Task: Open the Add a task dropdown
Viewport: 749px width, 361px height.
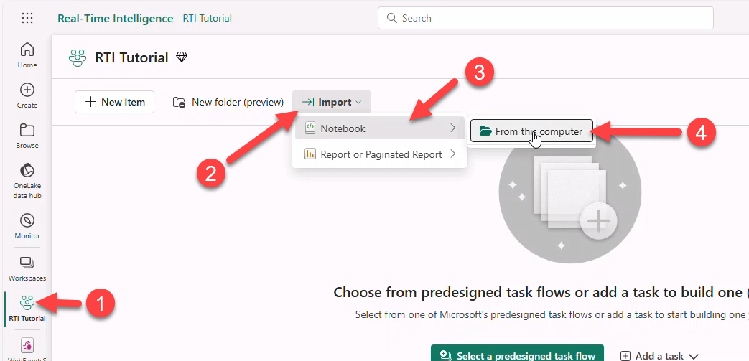Action: tap(659, 355)
